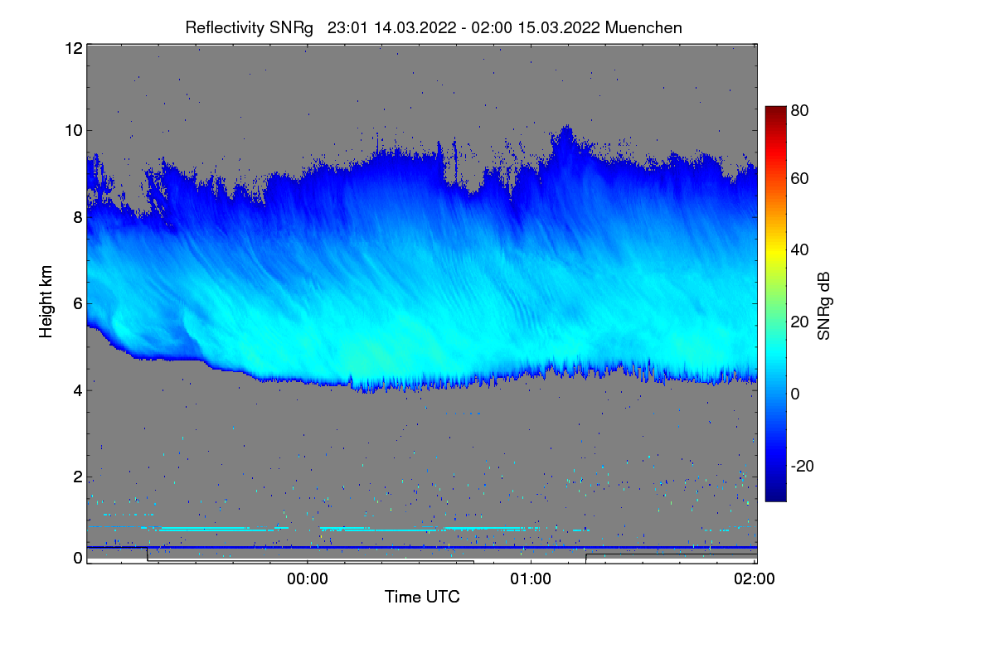
Task: Click the 'Muenchen' station name in title
Action: [643, 27]
